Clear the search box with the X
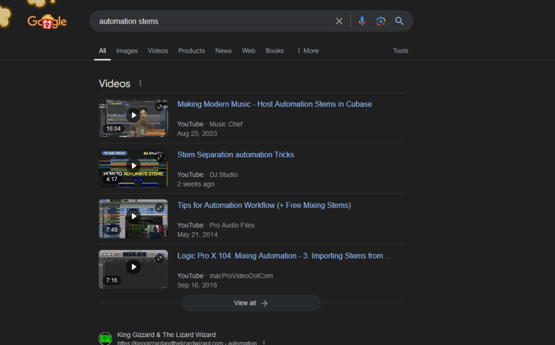The width and height of the screenshot is (555, 345). click(339, 21)
